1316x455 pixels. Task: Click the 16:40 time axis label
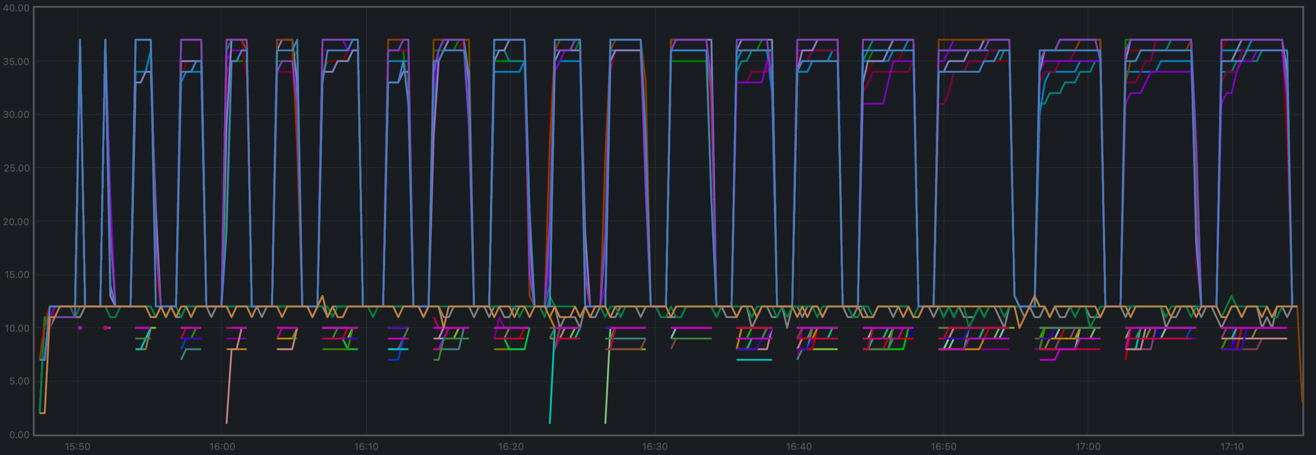[799, 447]
